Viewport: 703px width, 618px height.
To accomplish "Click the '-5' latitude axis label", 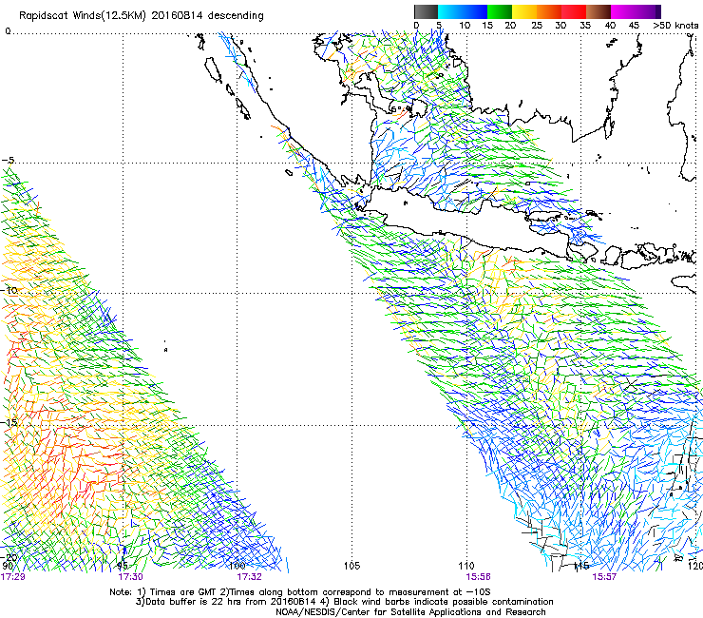I will (9, 161).
